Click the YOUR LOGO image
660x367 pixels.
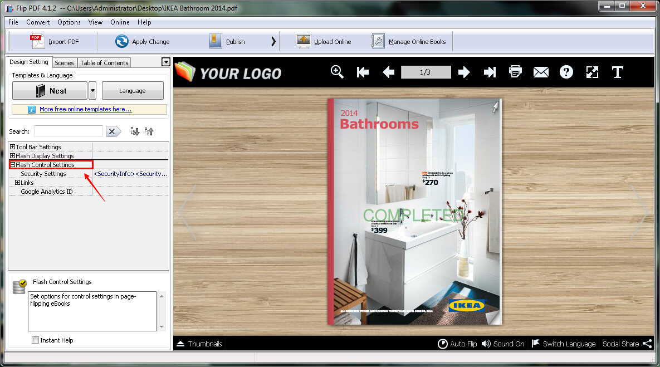tap(228, 72)
